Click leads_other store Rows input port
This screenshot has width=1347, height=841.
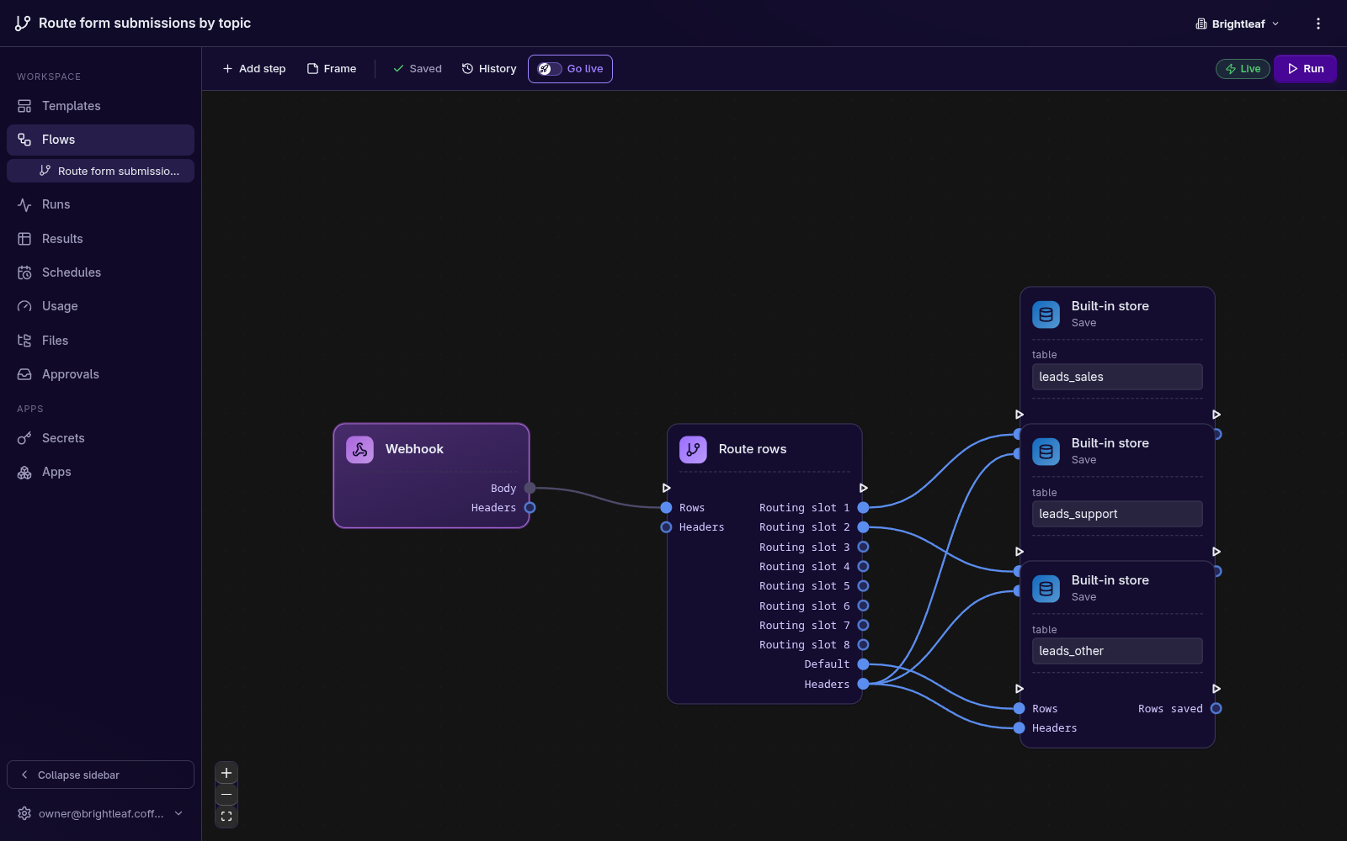1020,709
